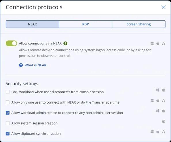The image size is (171, 142).
Task: Click Apple icon in Allow system session creation row
Action: coord(164,121)
